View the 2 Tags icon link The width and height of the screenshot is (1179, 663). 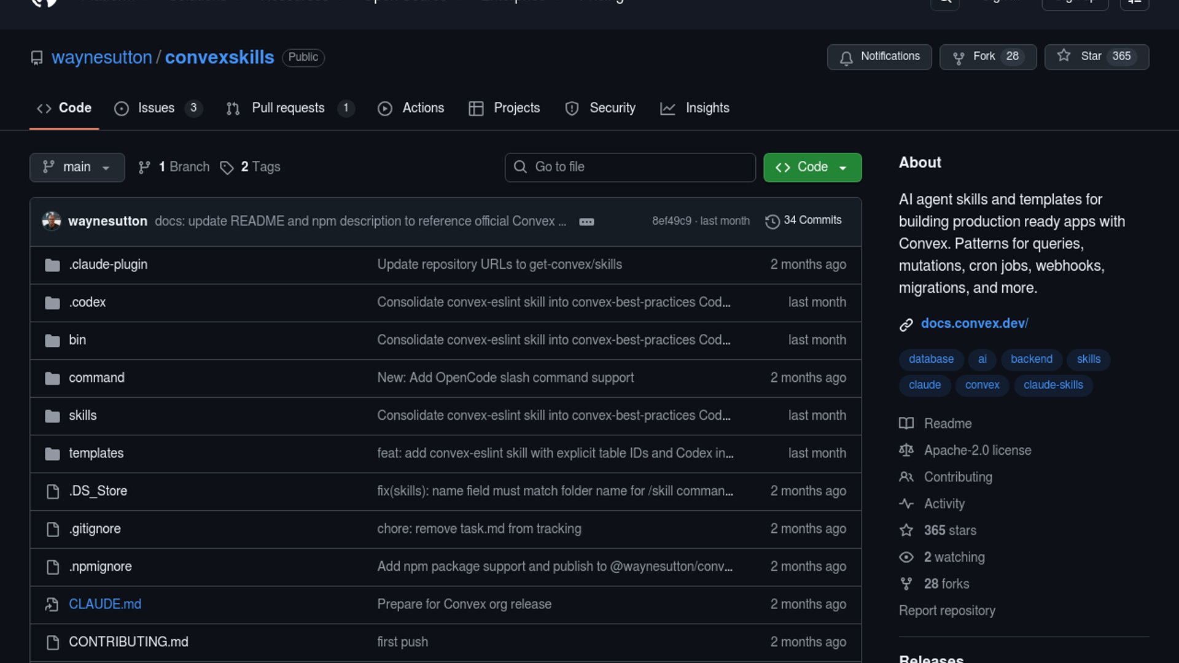[x=227, y=168]
